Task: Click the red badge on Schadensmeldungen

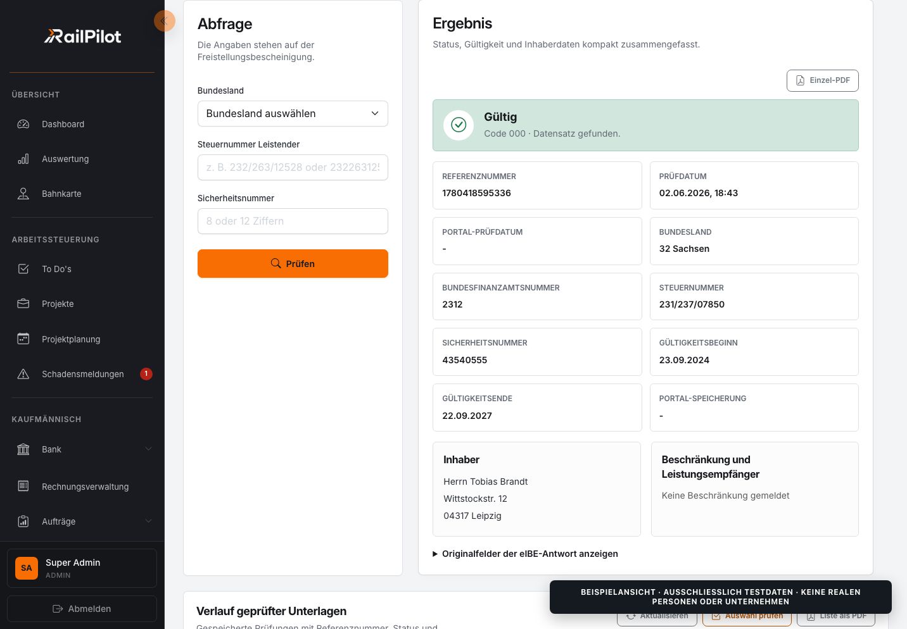Action: [x=146, y=374]
